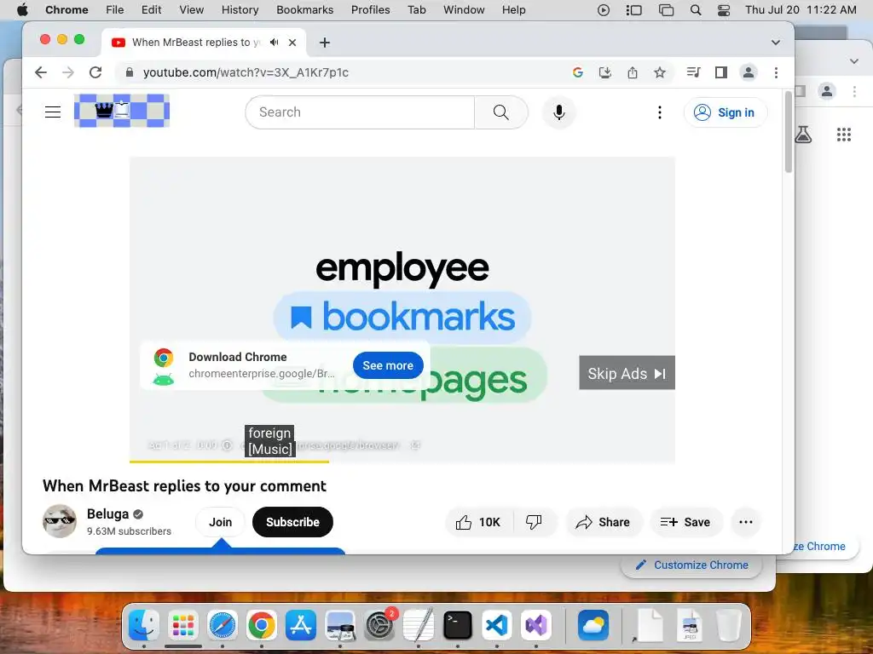Open the View menu
This screenshot has width=873, height=654.
(192, 10)
